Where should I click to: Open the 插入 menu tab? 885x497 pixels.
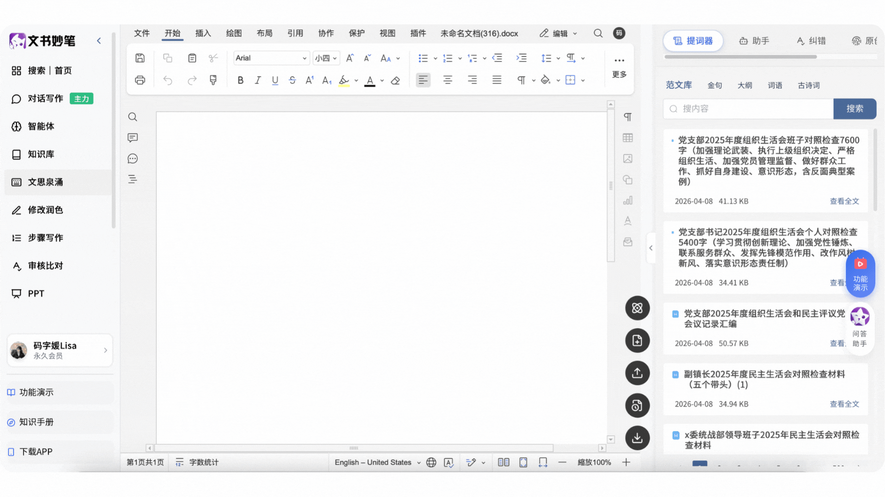203,33
